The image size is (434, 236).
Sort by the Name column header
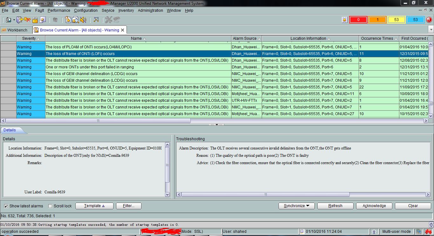(x=138, y=38)
